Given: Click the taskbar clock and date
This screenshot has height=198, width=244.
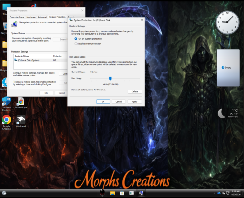Looking at the screenshot, I should pos(236,193).
